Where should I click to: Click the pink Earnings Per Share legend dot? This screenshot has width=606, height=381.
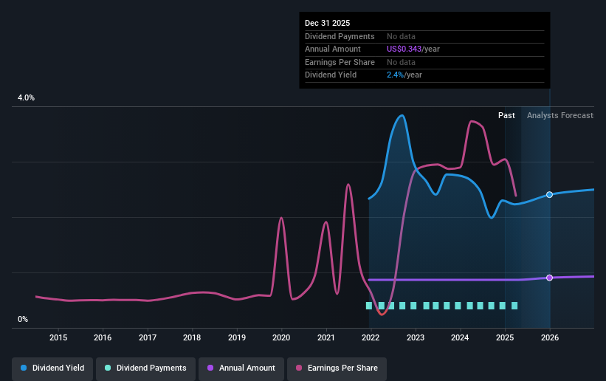pyautogui.click(x=299, y=368)
